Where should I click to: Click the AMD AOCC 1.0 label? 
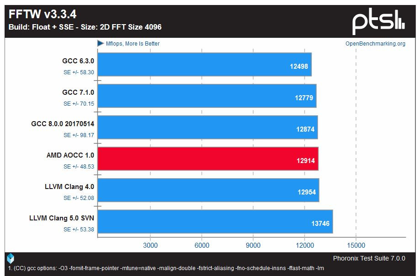pos(70,155)
